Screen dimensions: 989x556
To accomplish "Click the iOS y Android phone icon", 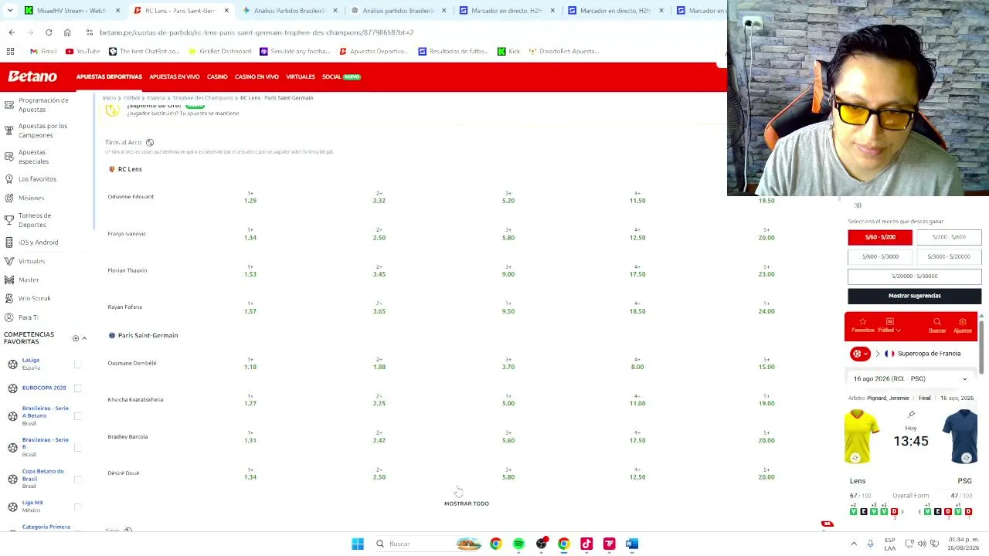I will click(x=9, y=242).
